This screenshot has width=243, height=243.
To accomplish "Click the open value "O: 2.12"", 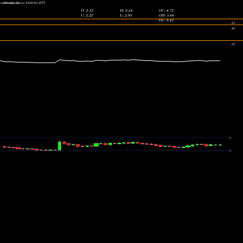I will click(87, 10).
